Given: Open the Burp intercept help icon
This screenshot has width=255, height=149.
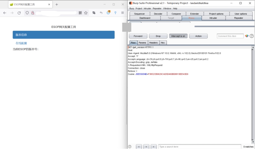Looking at the screenshot, I should click(252, 36).
